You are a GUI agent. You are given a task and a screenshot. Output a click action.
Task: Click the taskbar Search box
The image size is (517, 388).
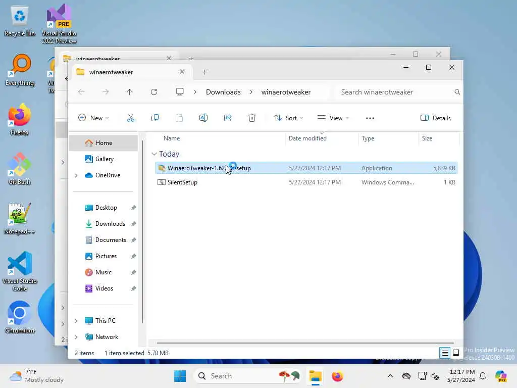[248, 376]
